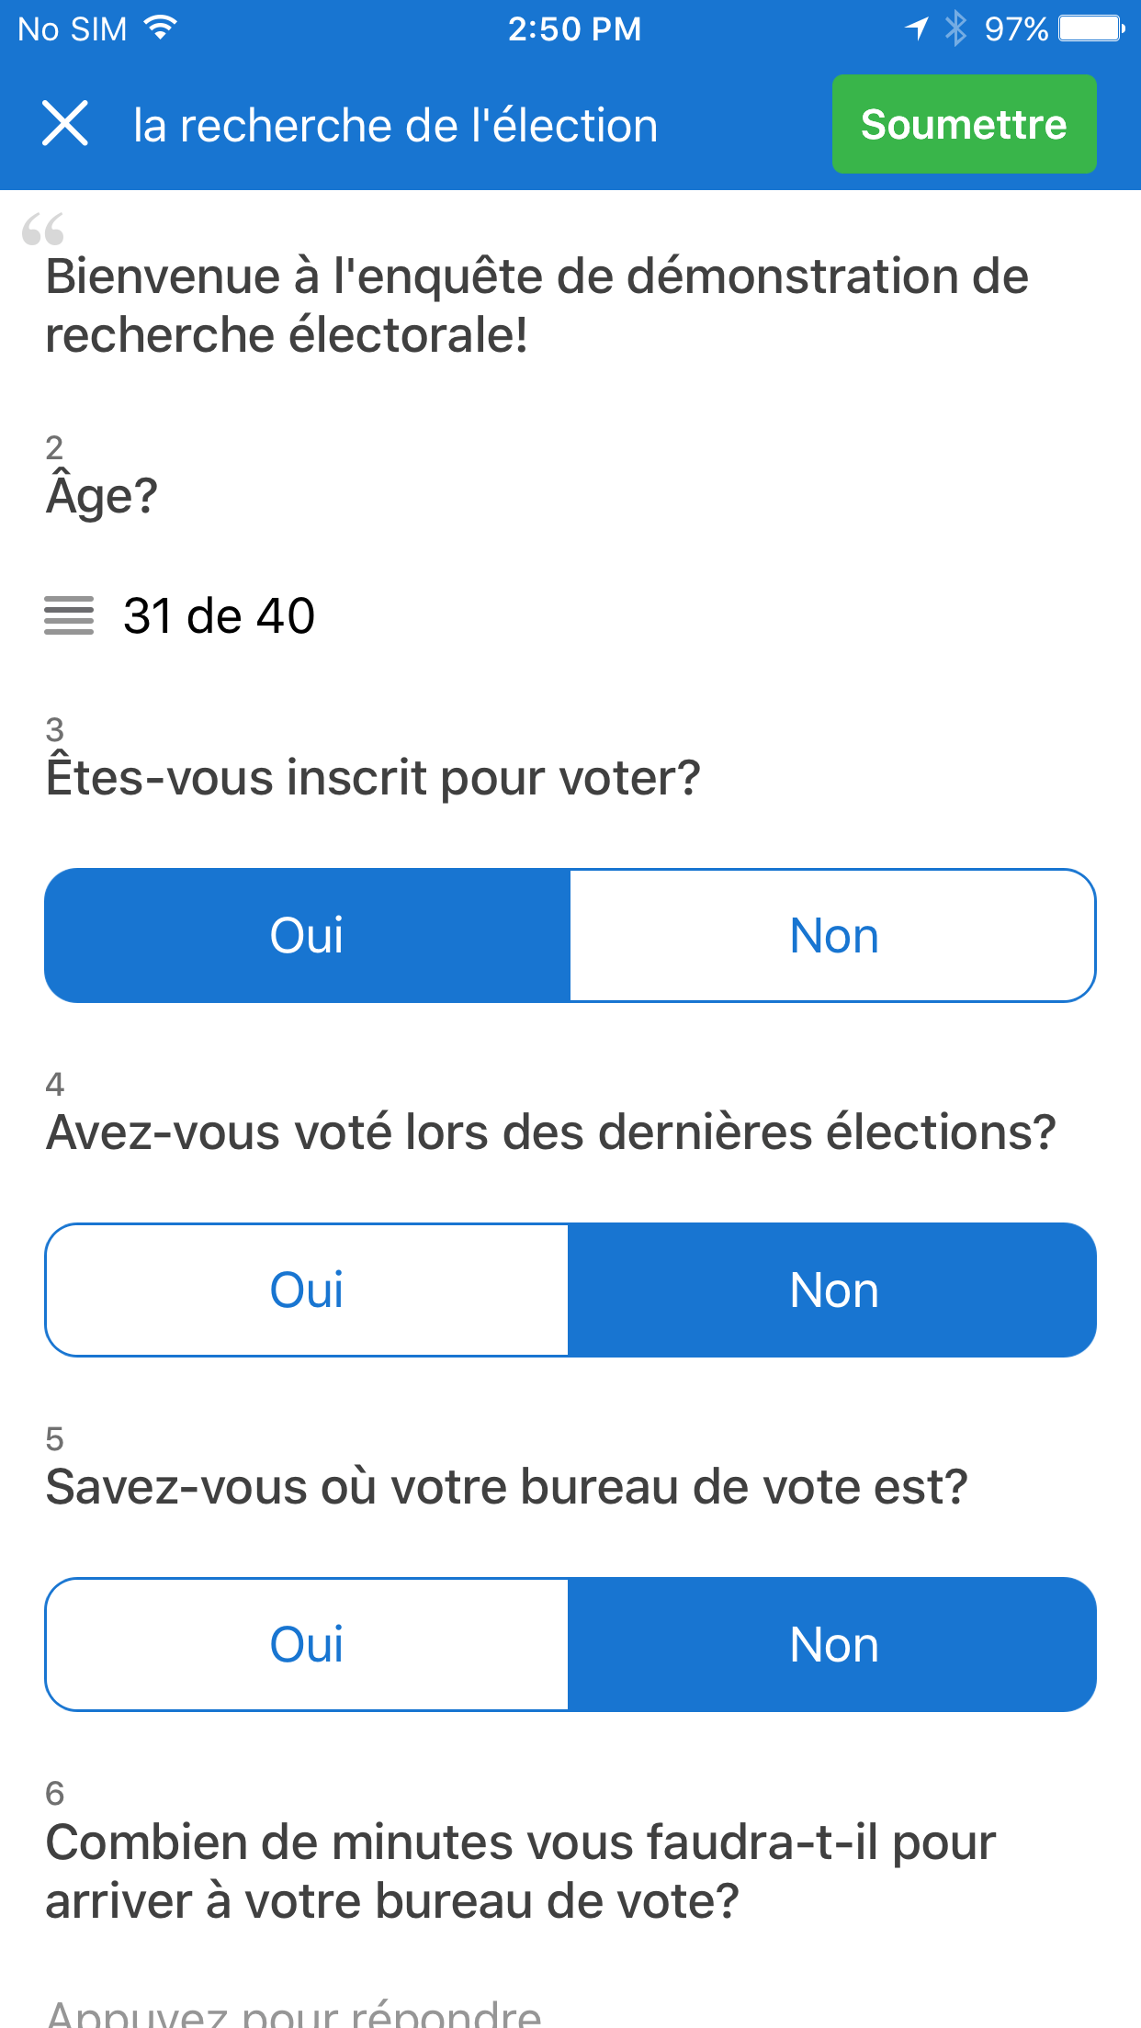1141x2028 pixels.
Task: Tap the Soumettre submit button
Action: point(964,124)
